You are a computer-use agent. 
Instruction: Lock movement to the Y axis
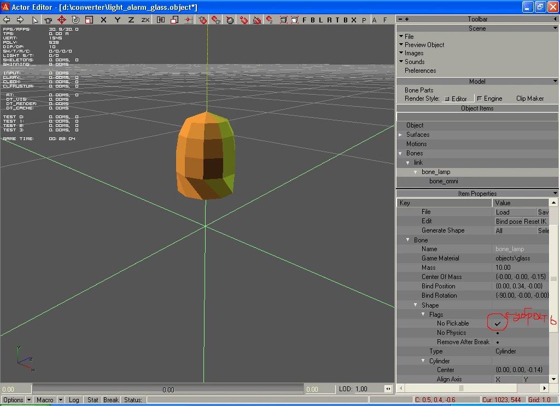[118, 20]
